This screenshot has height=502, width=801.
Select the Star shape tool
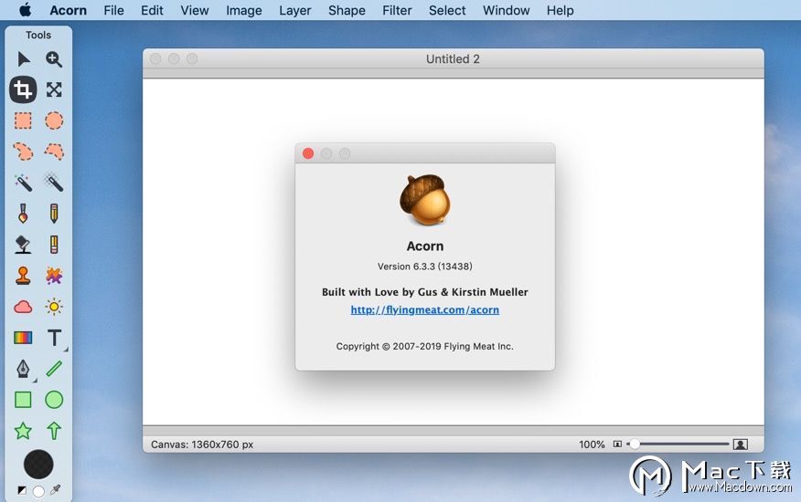click(x=23, y=431)
